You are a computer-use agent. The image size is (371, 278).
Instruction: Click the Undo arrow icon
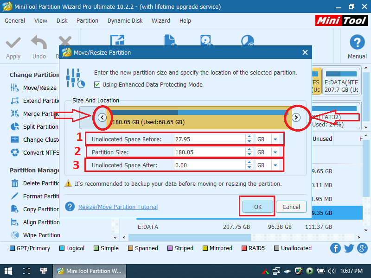tap(39, 42)
